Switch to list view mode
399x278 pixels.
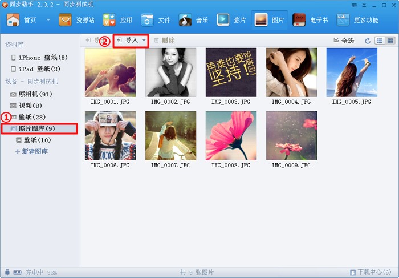[380, 41]
